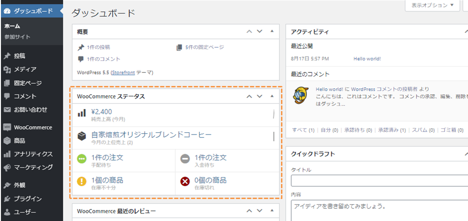This screenshot has width=468, height=221.
Task: Click the pin icon beside 1件の投稿 in 概要
Action: 80,47
